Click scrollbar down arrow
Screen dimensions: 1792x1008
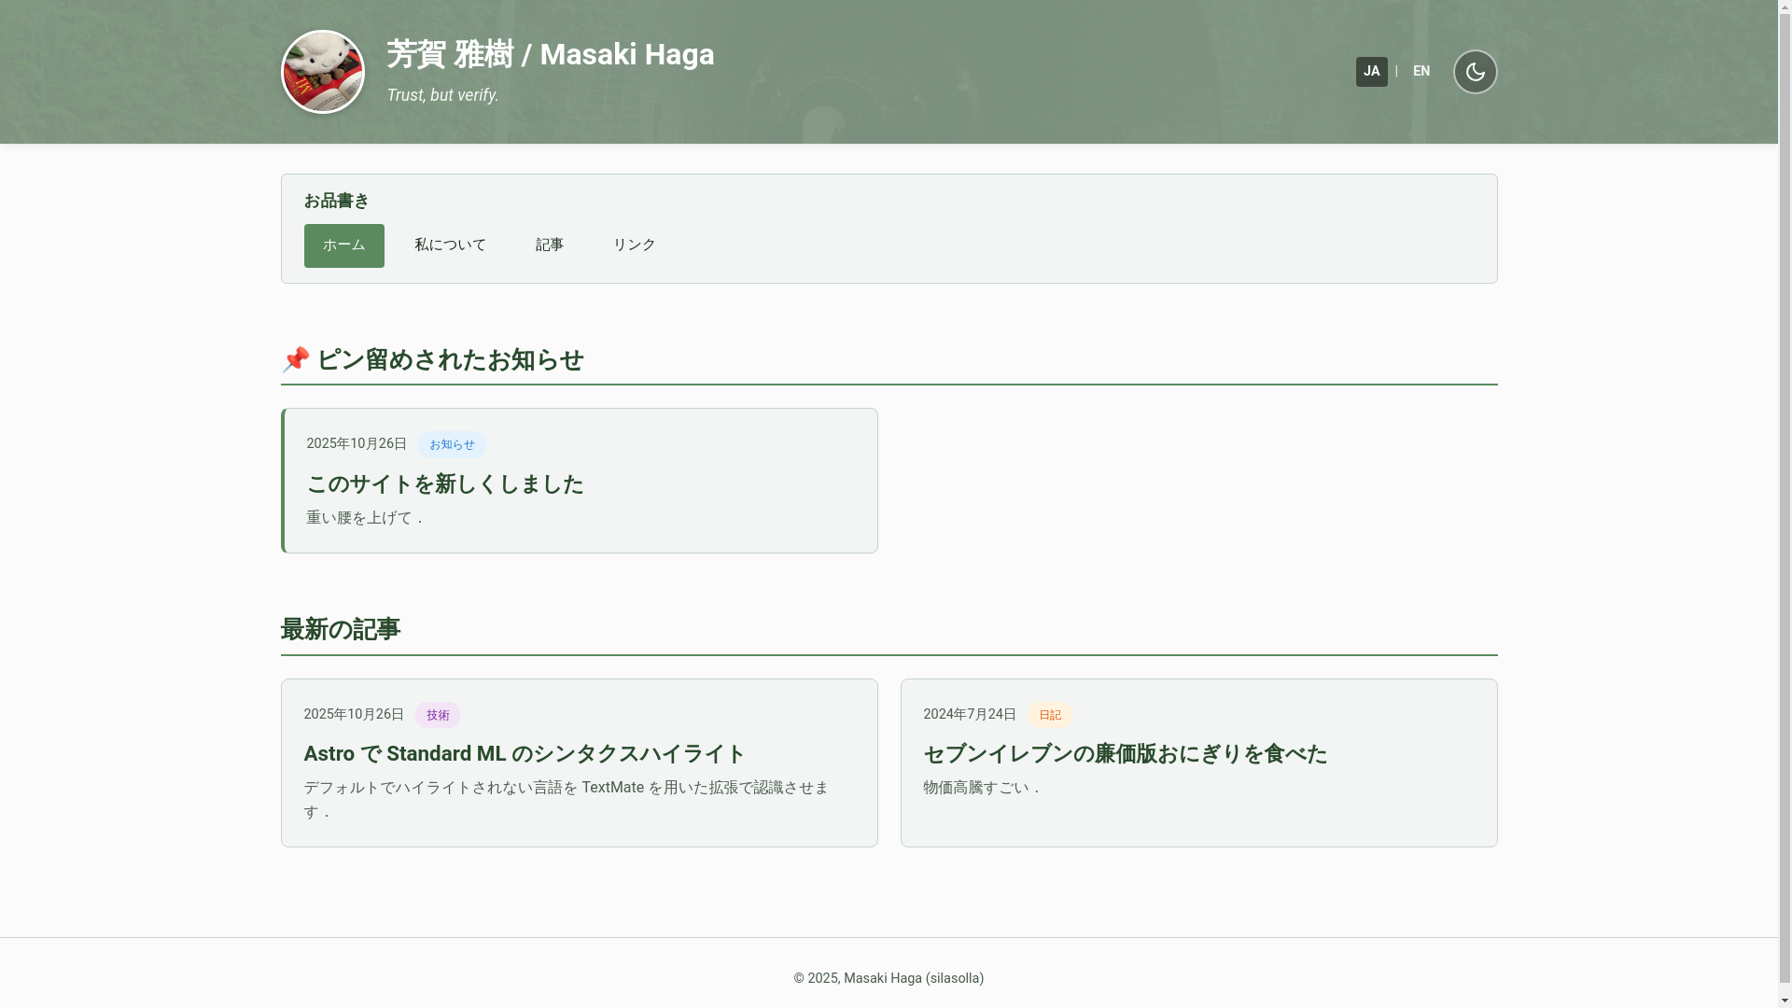pos(1785,1001)
